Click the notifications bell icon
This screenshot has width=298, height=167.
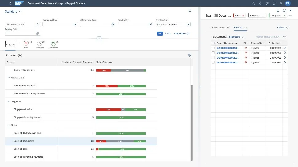pos(281,3)
